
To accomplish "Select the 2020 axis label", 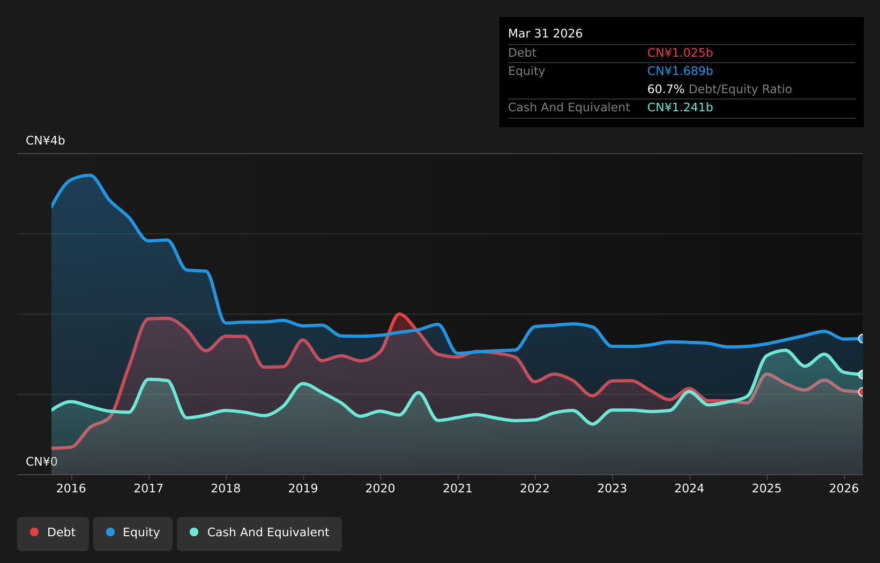I will pyautogui.click(x=381, y=488).
